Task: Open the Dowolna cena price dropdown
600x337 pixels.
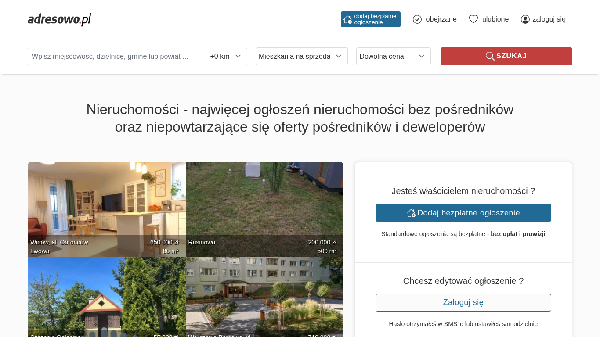Action: click(393, 56)
